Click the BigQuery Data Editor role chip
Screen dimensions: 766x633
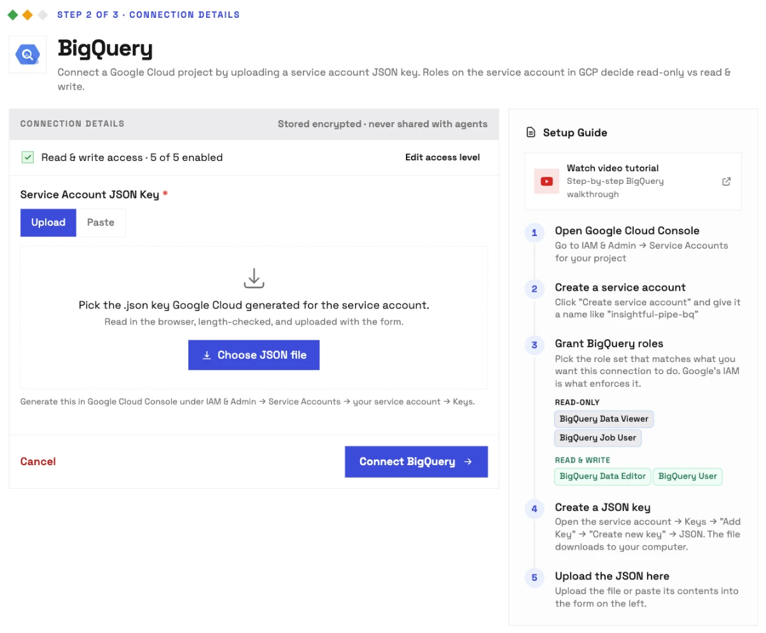click(x=602, y=476)
